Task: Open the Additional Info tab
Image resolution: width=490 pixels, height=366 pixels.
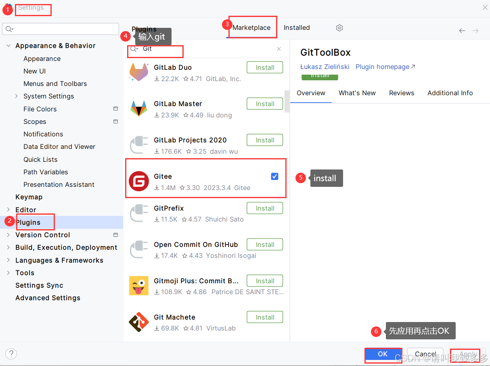Action: (x=450, y=93)
